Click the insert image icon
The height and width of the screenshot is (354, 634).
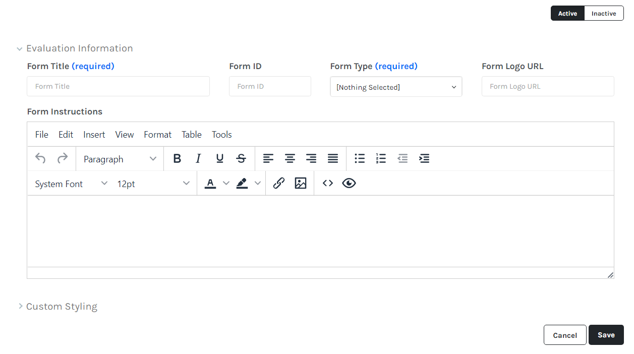(301, 184)
